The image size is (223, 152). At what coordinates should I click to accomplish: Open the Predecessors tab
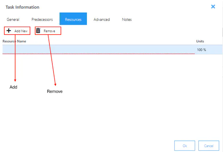pyautogui.click(x=42, y=19)
